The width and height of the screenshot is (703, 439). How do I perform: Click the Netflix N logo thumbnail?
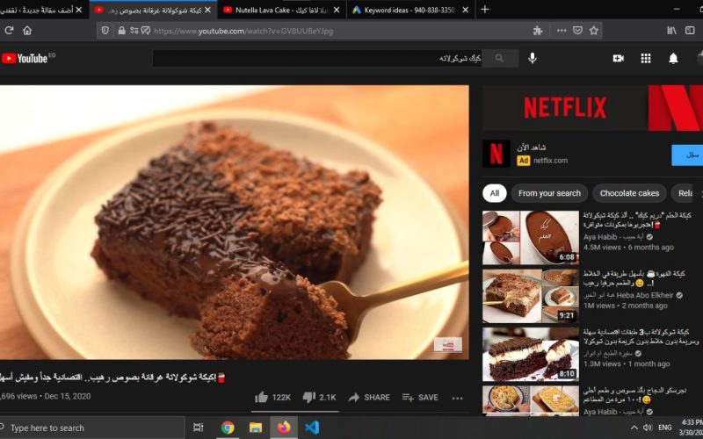click(x=496, y=154)
